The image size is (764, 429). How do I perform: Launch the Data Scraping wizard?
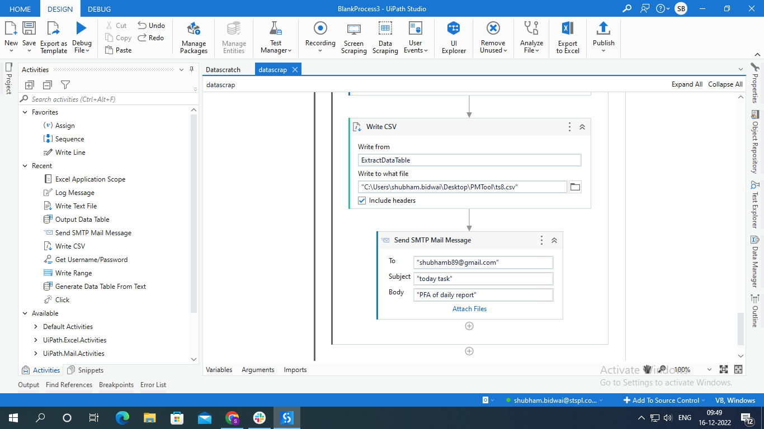pyautogui.click(x=385, y=38)
